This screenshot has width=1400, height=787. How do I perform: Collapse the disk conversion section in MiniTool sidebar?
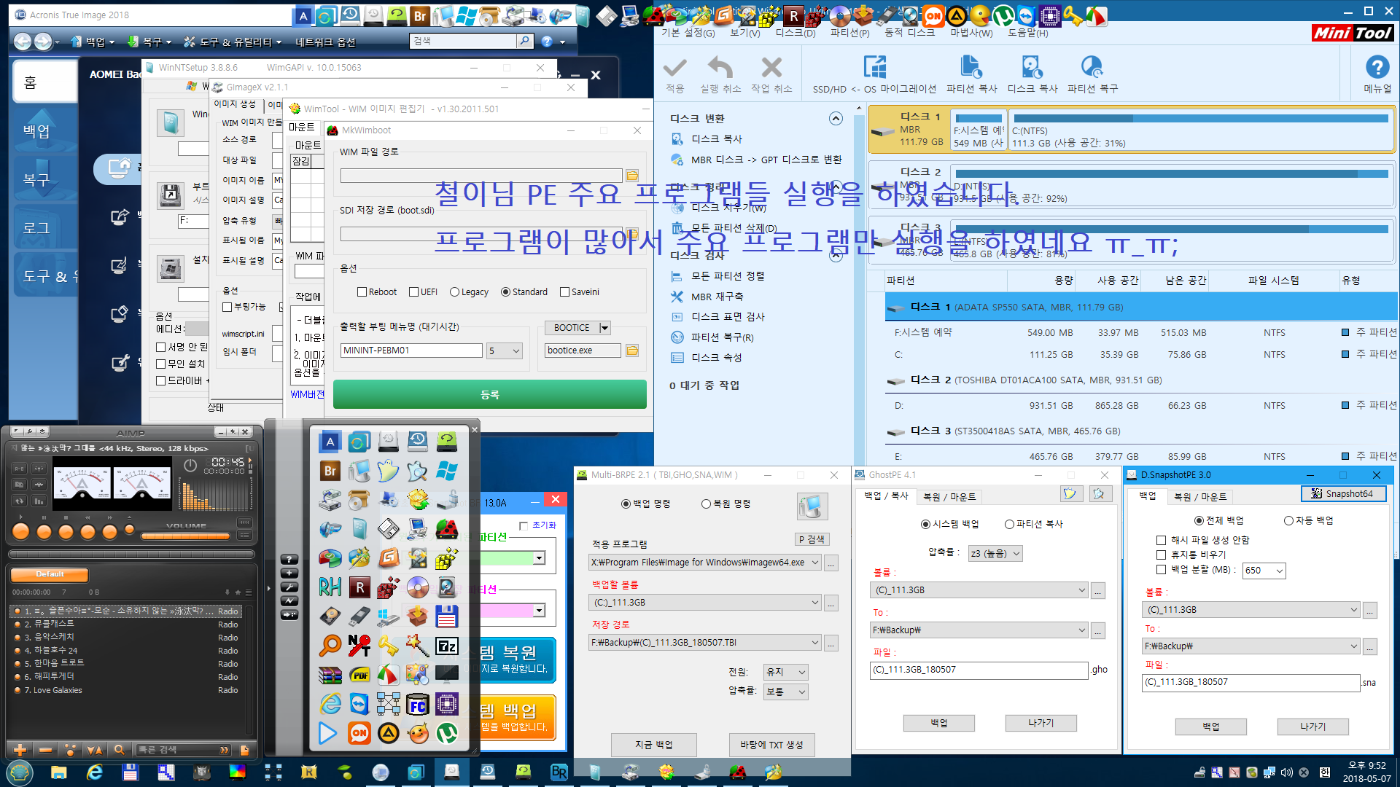click(x=836, y=118)
